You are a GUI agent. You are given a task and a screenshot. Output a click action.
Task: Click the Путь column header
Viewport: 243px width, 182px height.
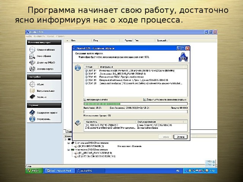[x=106, y=41]
